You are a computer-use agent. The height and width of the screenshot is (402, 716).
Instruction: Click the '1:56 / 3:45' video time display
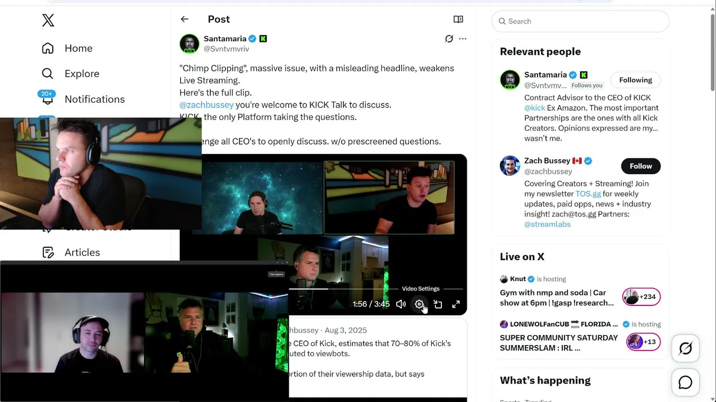click(371, 304)
